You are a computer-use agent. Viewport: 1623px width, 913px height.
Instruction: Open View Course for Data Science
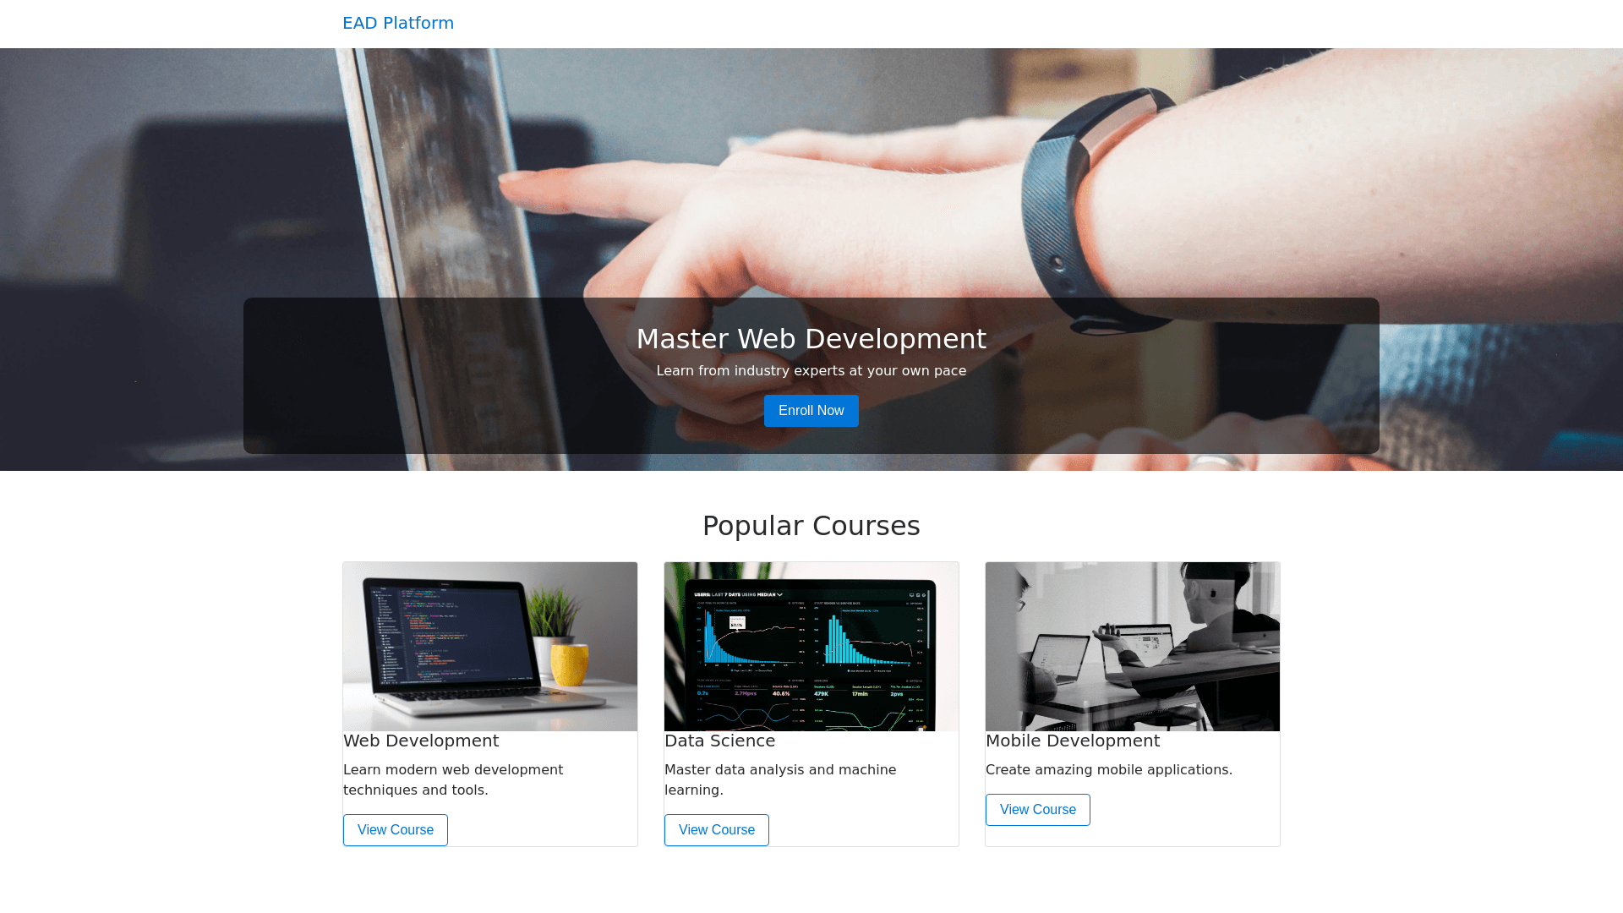click(716, 830)
